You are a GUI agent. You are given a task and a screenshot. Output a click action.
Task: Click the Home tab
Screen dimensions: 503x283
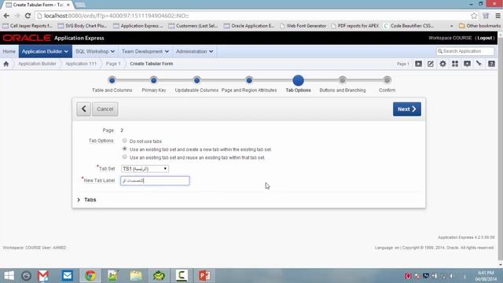click(9, 51)
